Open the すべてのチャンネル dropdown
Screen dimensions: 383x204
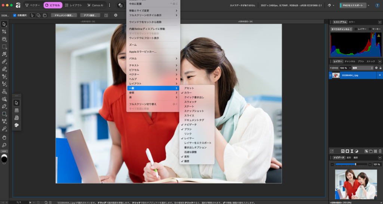pos(341,29)
